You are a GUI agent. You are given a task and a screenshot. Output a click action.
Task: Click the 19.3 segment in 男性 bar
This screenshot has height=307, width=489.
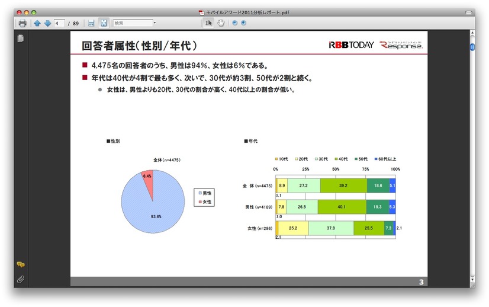click(378, 207)
